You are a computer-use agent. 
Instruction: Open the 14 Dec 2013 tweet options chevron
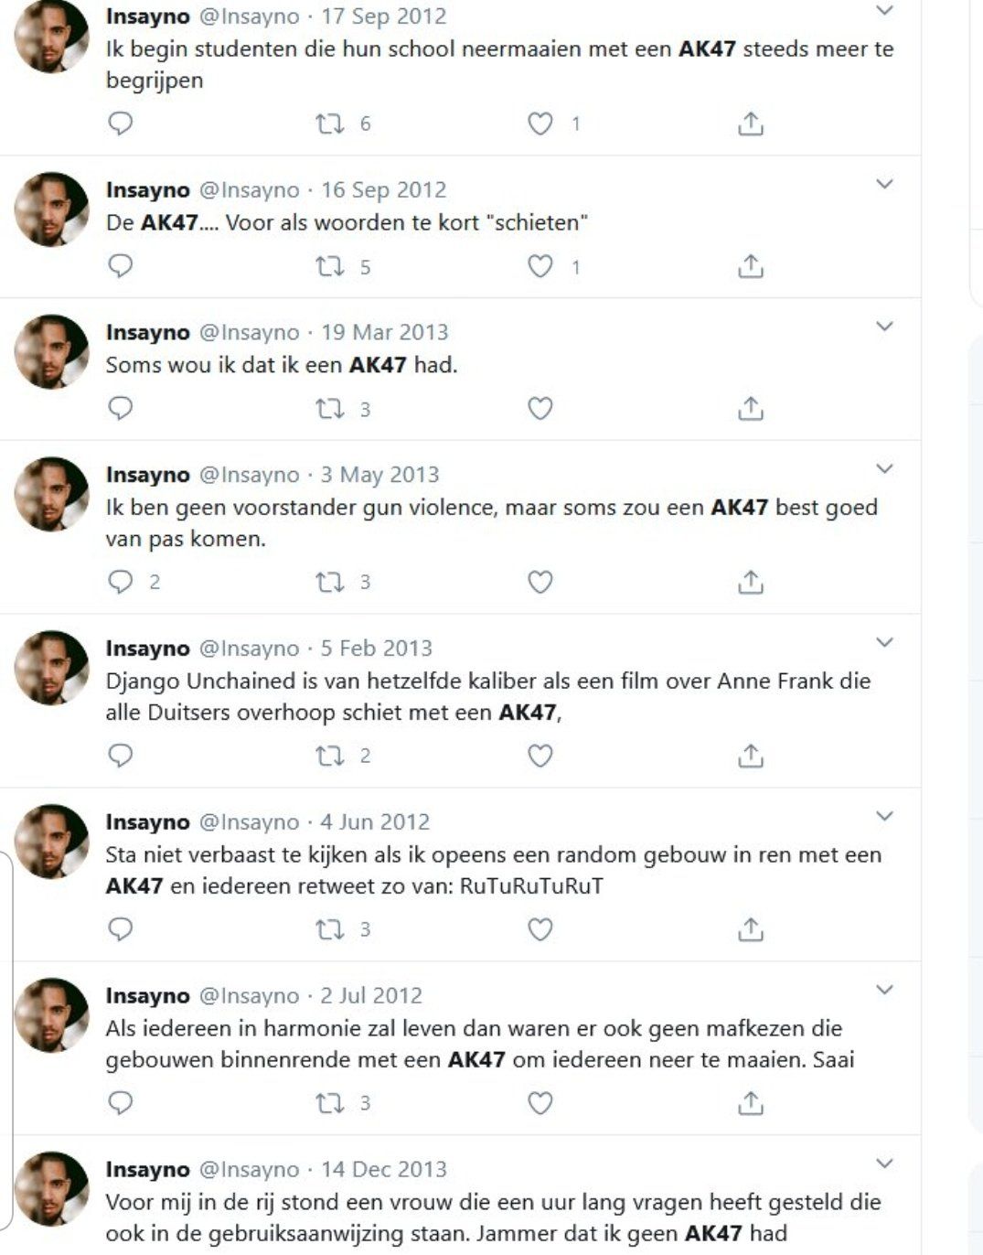883,1164
